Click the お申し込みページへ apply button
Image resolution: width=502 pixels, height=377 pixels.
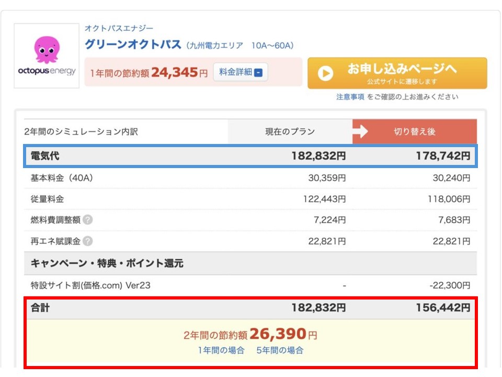point(397,73)
